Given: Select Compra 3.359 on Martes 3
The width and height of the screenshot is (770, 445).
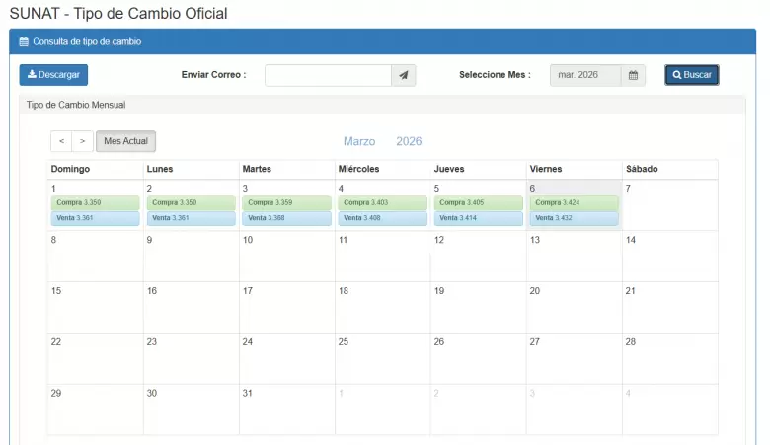Looking at the screenshot, I should [287, 202].
